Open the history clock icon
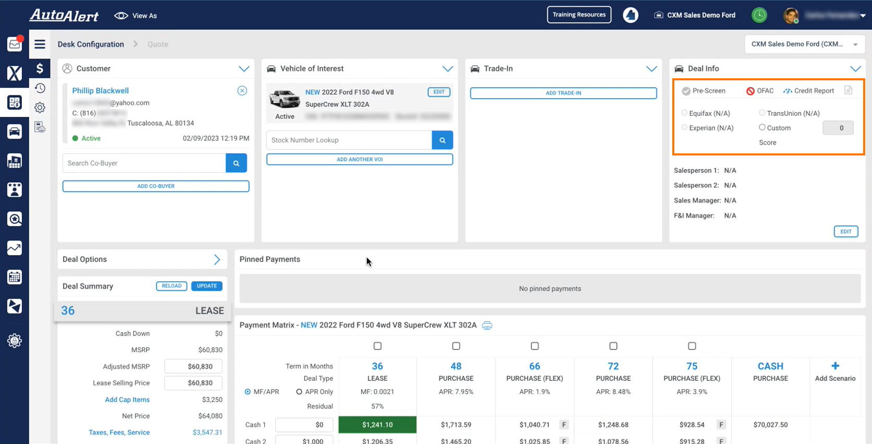The width and height of the screenshot is (872, 444). pos(40,88)
